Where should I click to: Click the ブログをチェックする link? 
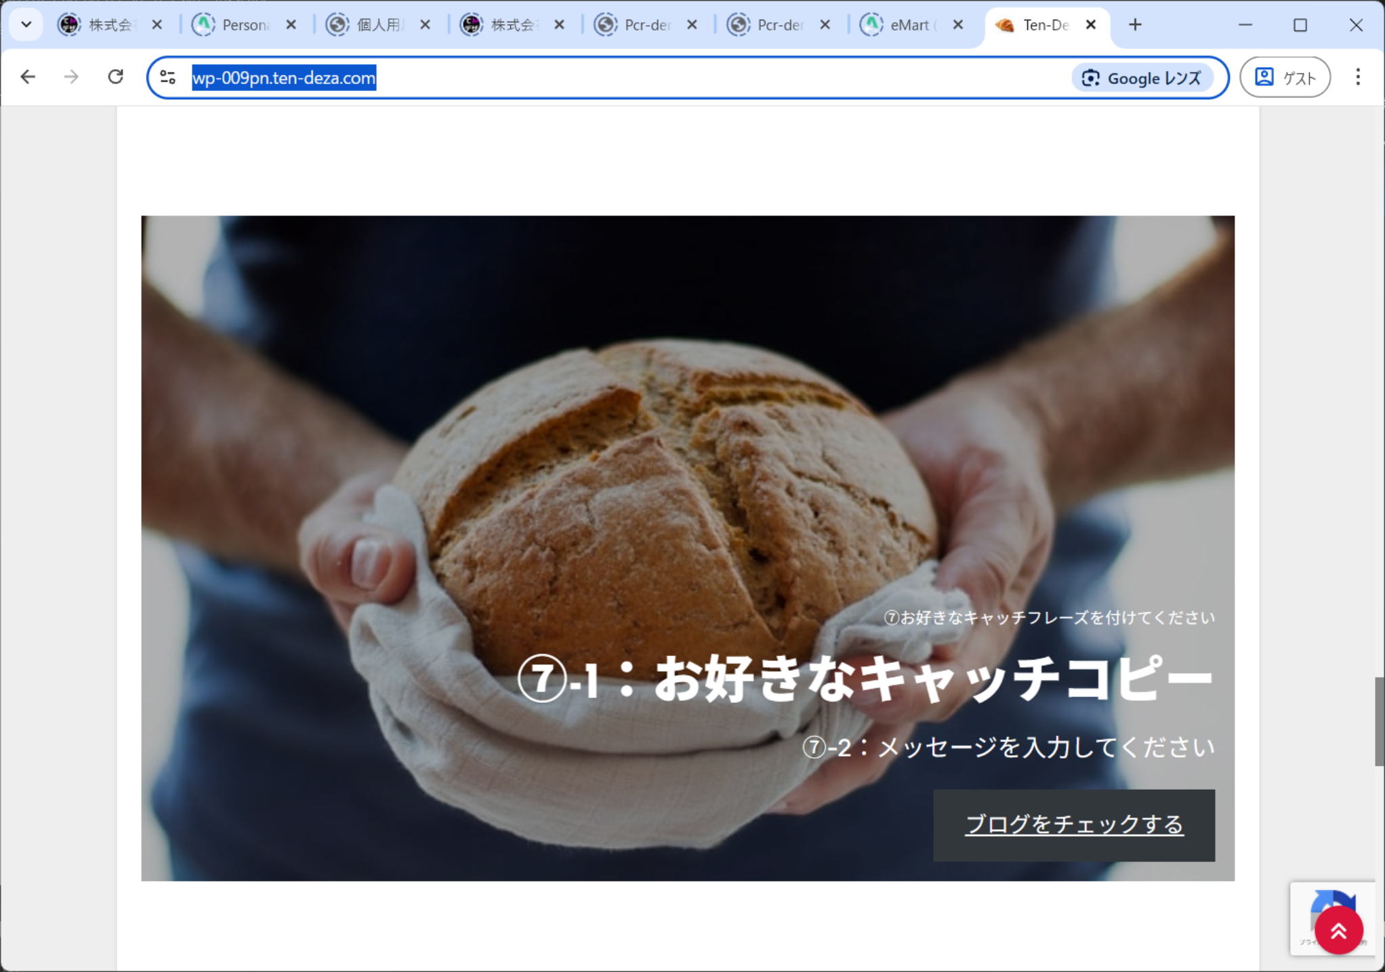(x=1074, y=825)
